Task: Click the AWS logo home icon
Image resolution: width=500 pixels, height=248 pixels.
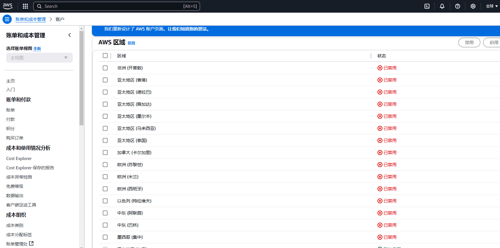Action: 8,6
